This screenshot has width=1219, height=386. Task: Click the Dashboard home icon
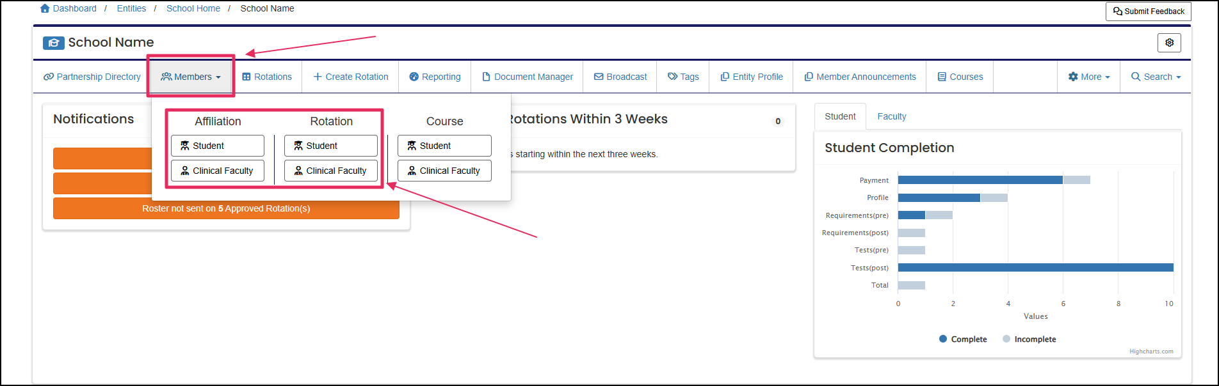click(45, 8)
